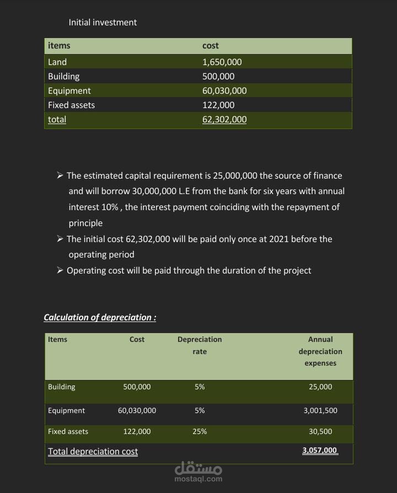Select the Equipment annual depreciation 3,001,500 cell

coord(320,410)
